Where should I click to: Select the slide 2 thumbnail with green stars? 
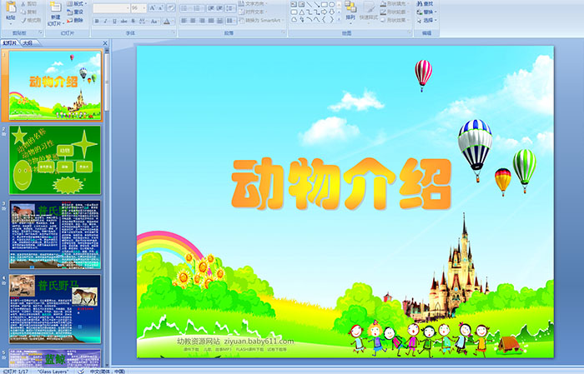coord(55,159)
